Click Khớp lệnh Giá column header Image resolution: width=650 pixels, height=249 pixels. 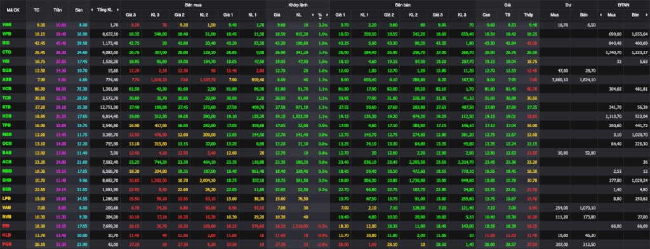pyautogui.click(x=277, y=15)
